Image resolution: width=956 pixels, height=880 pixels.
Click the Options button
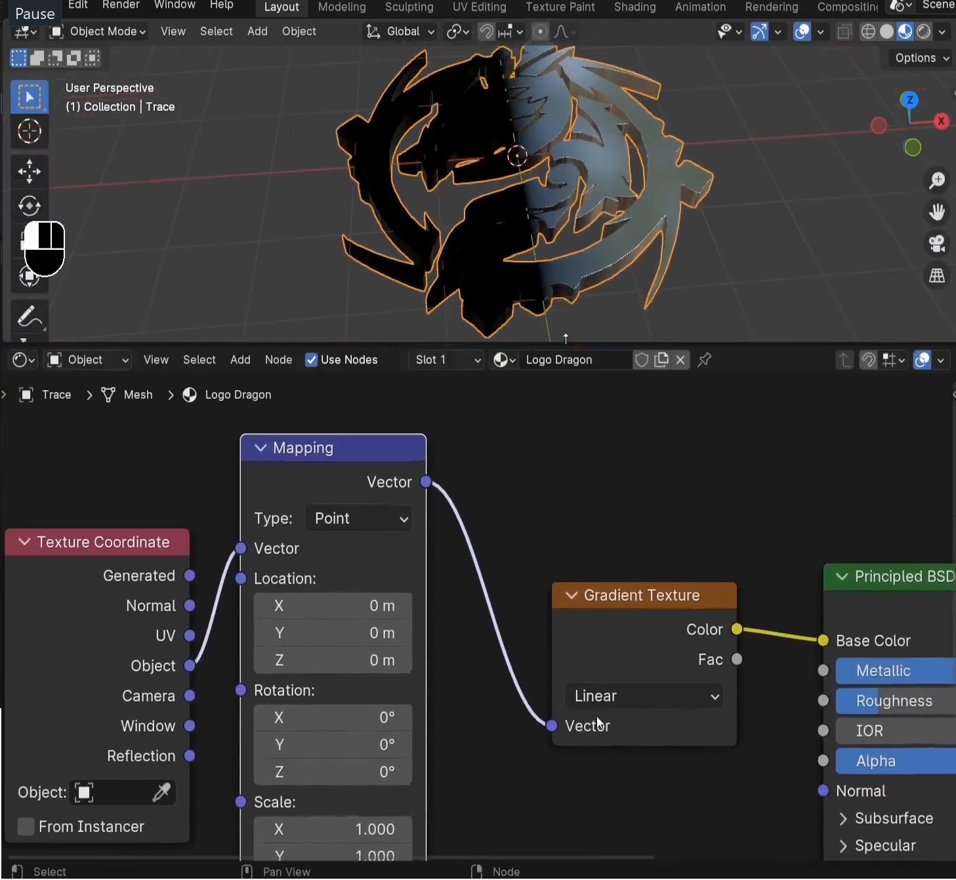tap(919, 58)
